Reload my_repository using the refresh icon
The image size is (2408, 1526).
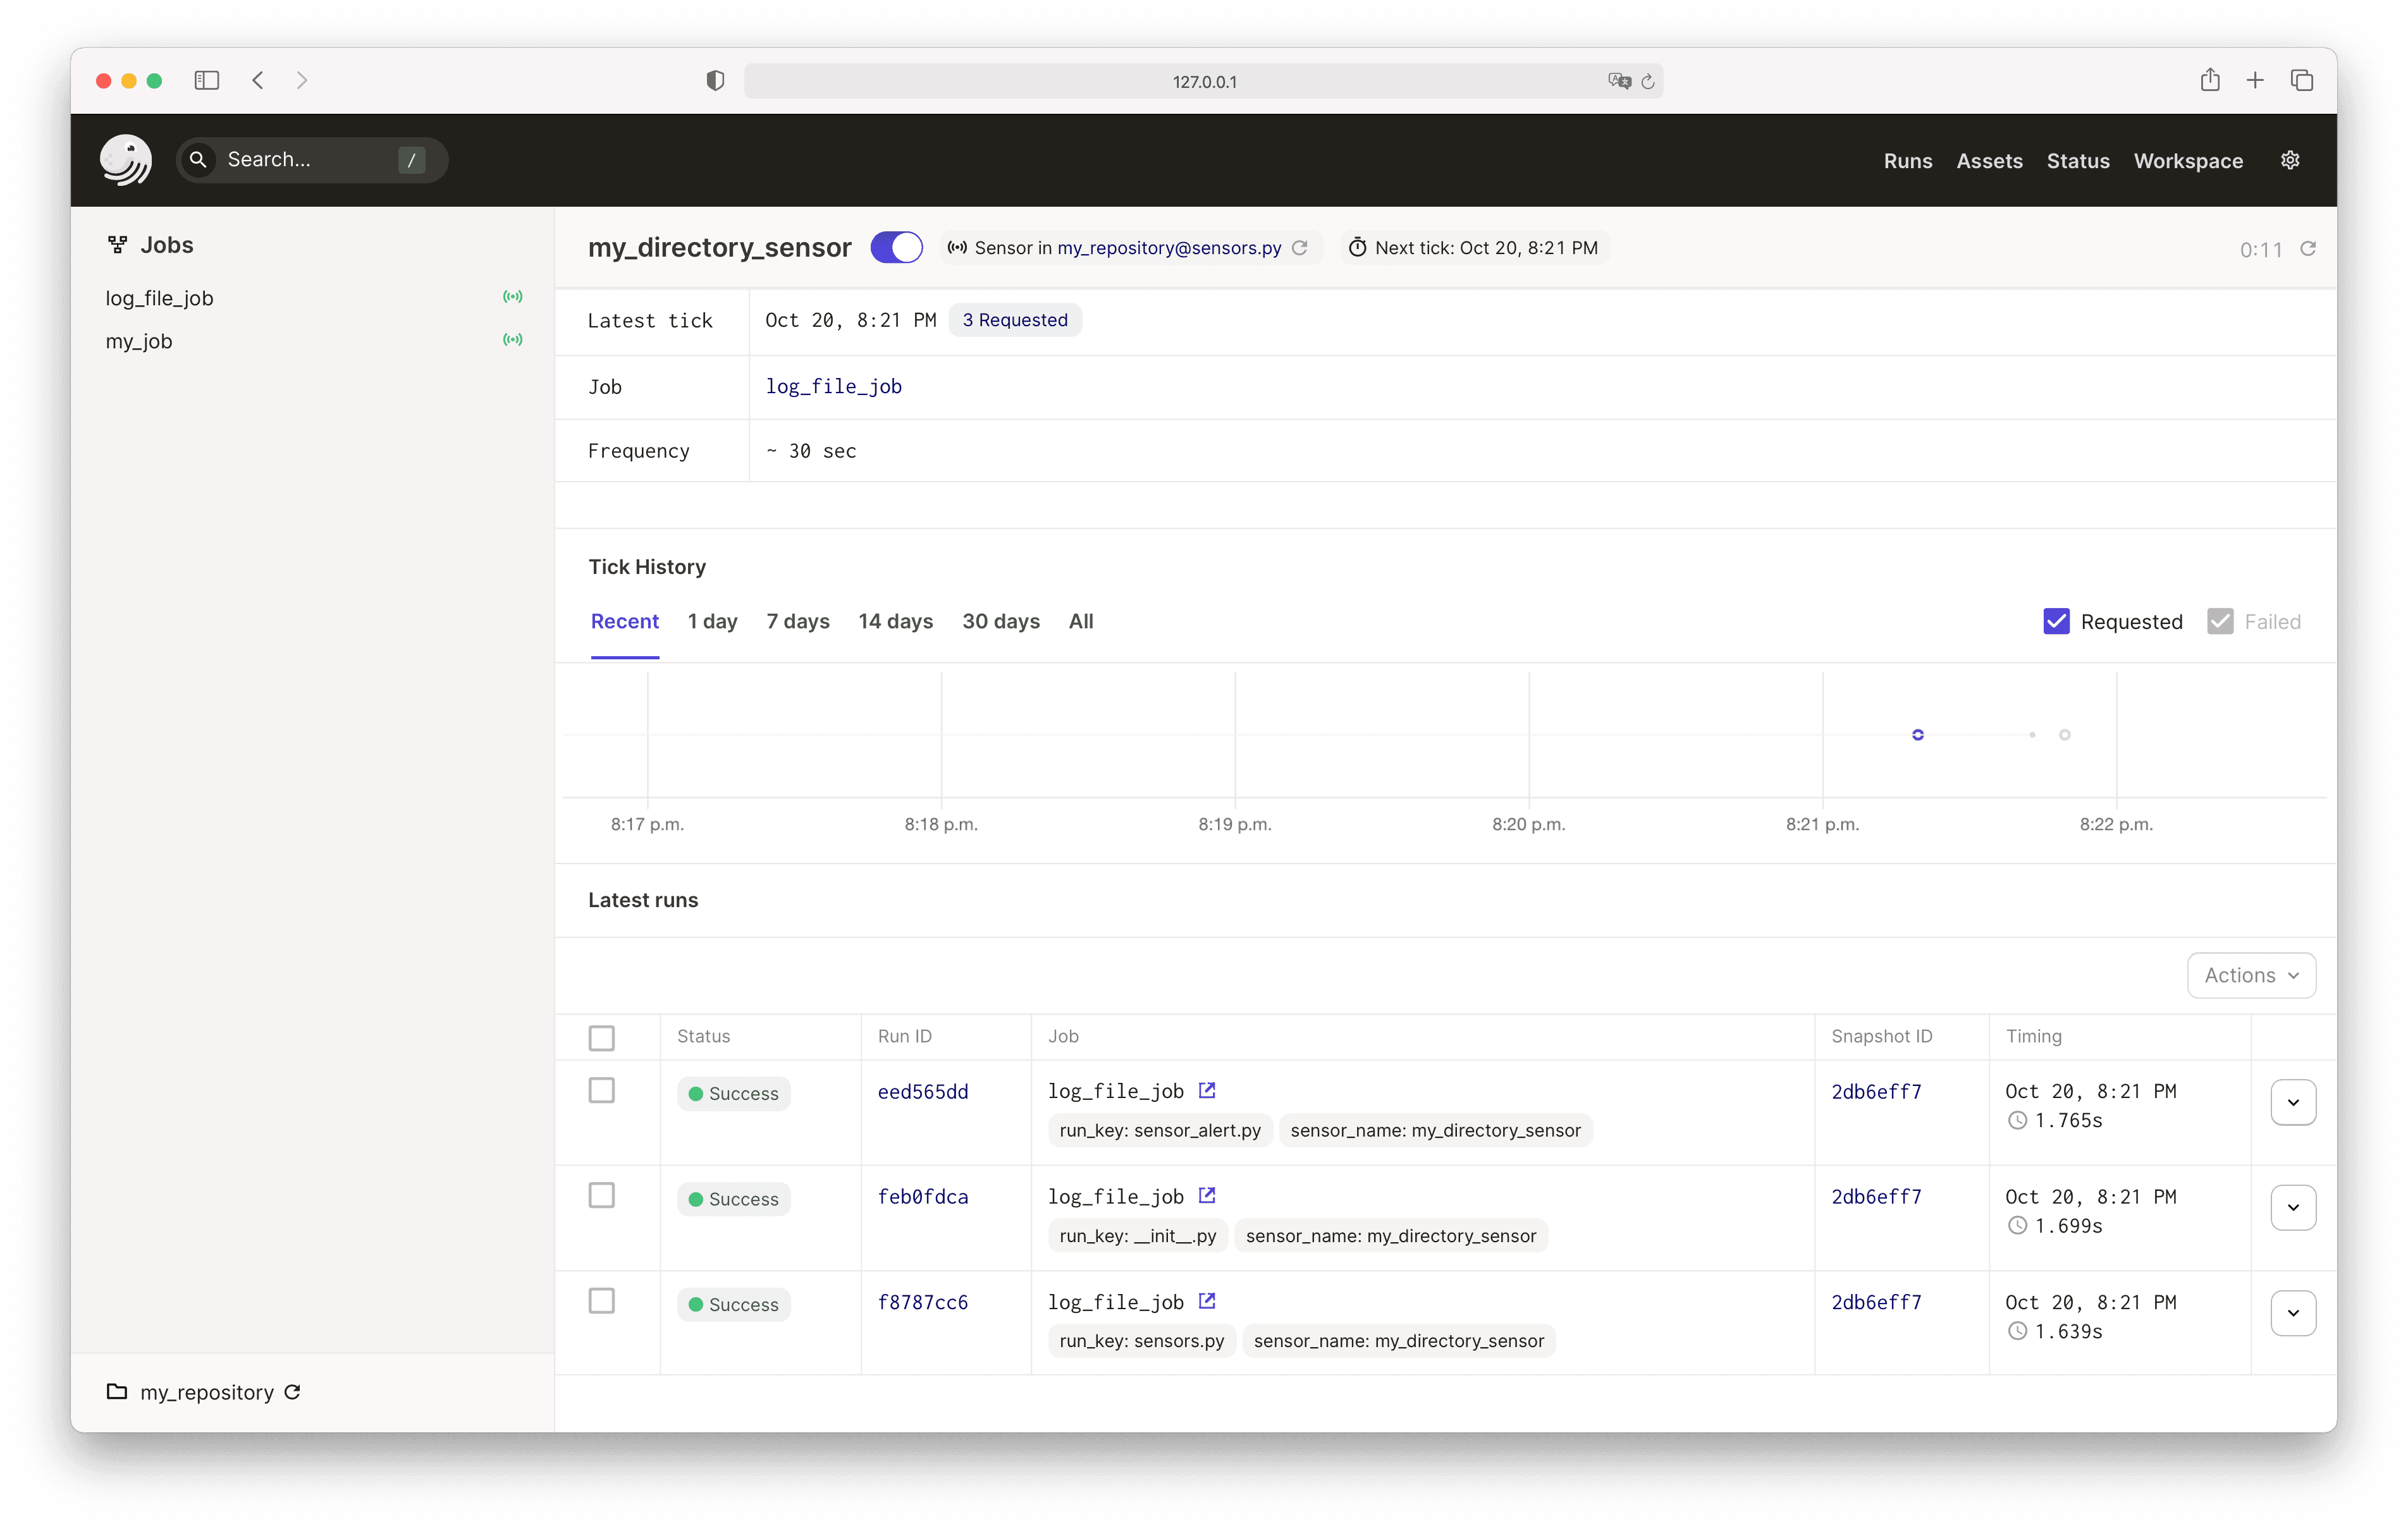[x=293, y=1392]
